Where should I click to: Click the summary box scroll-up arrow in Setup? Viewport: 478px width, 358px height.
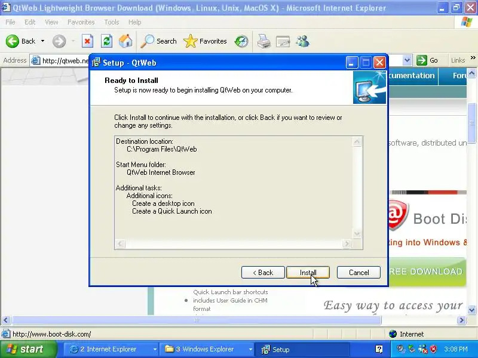pos(357,141)
